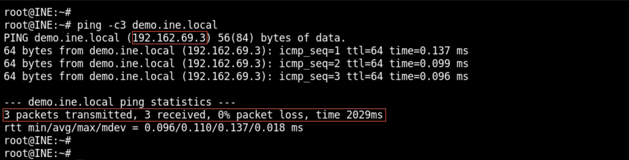Click the time=0.096 ms value
This screenshot has width=629, height=160.
(x=428, y=76)
